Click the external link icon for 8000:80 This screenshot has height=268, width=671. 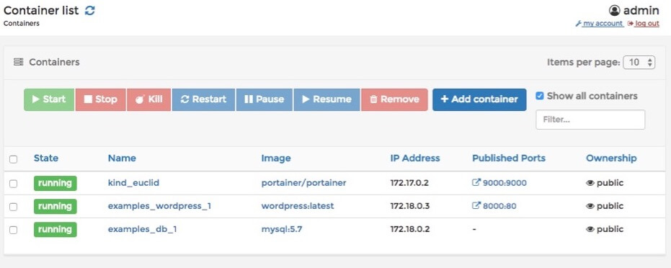tap(476, 205)
